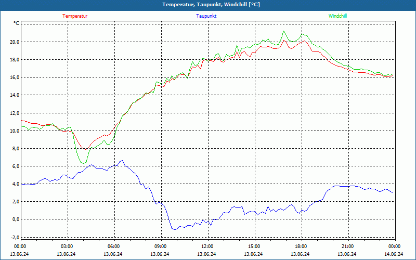
Task: Click the '09:00' time axis label
Action: (160, 246)
